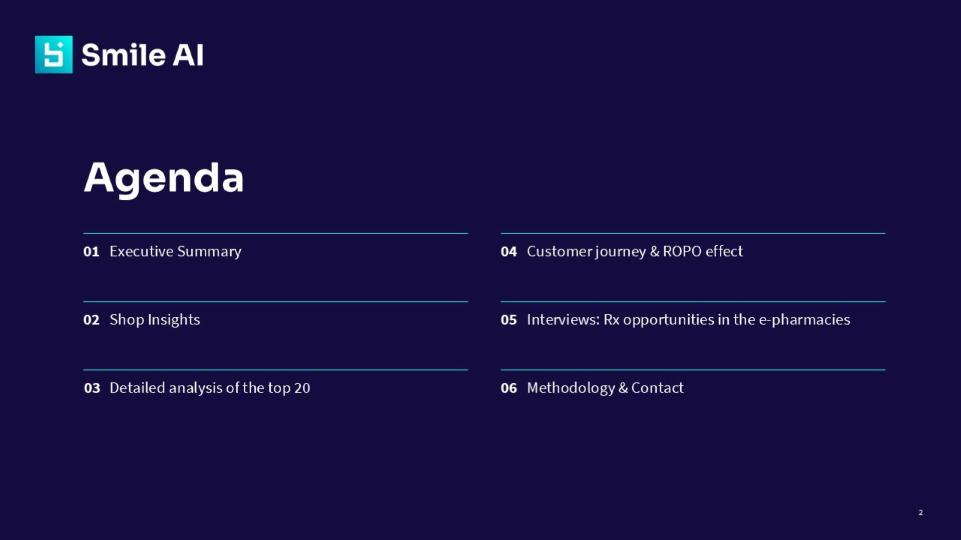Open Detailed analysis of the top 20
This screenshot has height=540, width=961.
pyautogui.click(x=210, y=388)
